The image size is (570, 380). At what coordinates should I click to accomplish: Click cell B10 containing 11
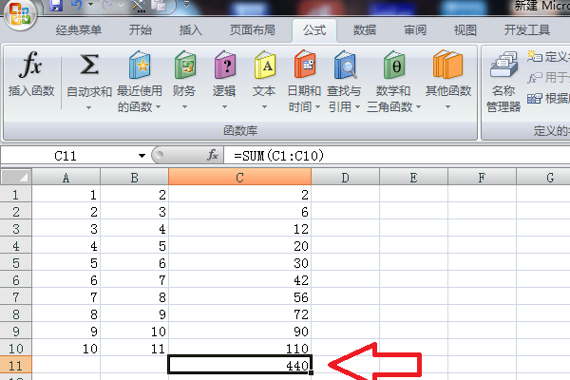tap(134, 349)
